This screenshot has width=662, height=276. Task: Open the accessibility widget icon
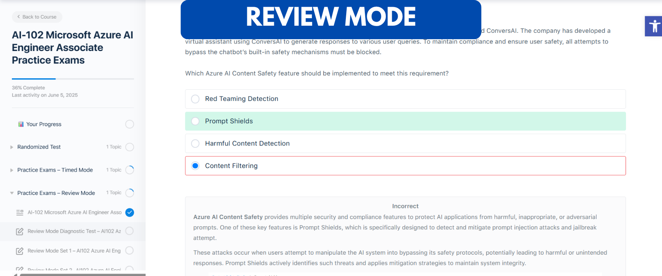coord(654,26)
